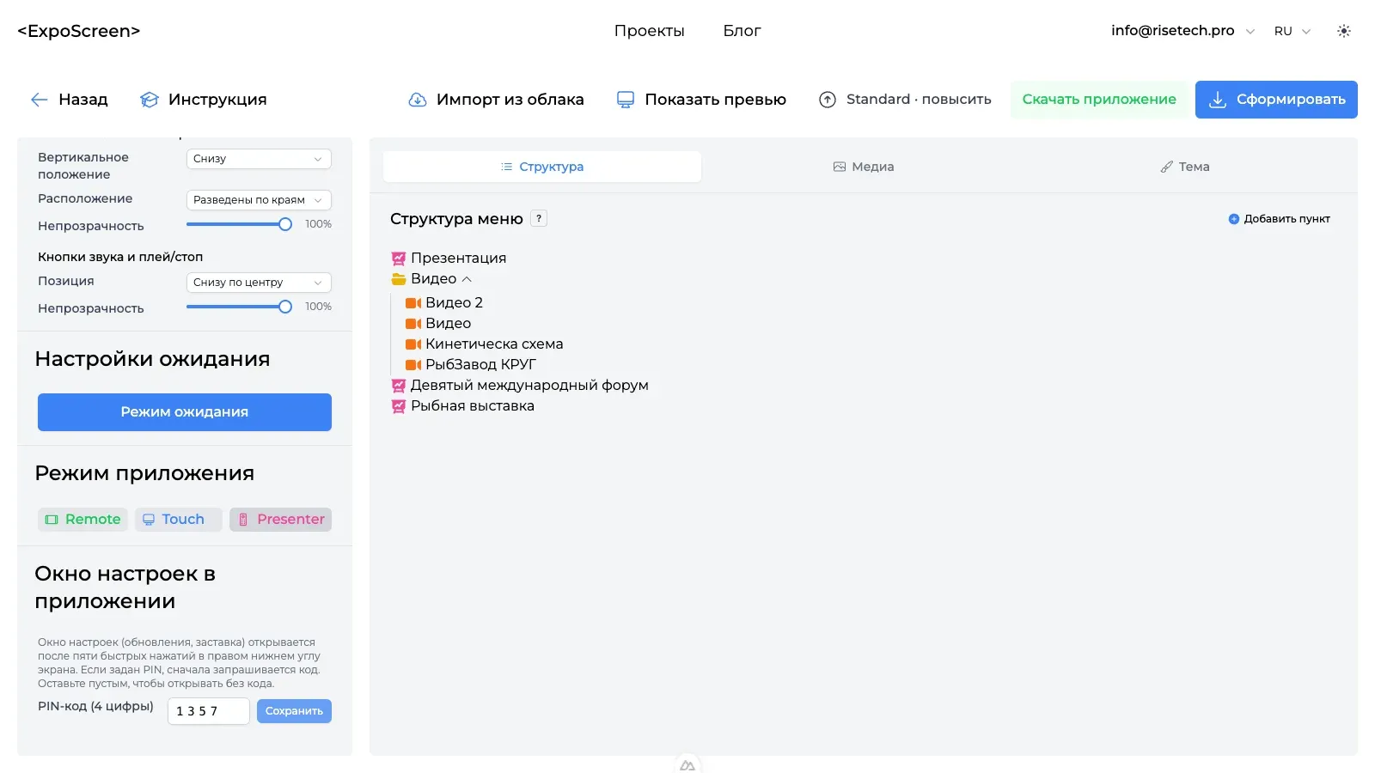Collapse the Видео folder chevron
The width and height of the screenshot is (1375, 773).
click(x=467, y=279)
